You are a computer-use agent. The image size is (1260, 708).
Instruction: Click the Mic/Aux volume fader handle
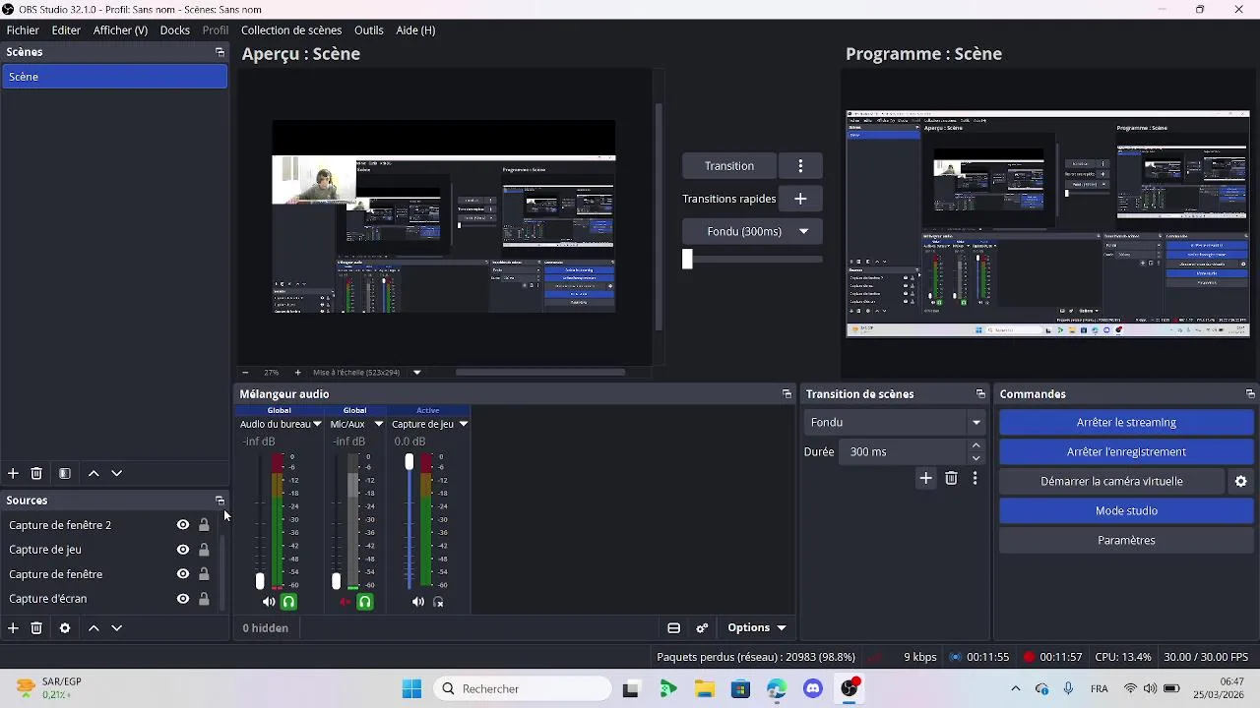point(336,581)
